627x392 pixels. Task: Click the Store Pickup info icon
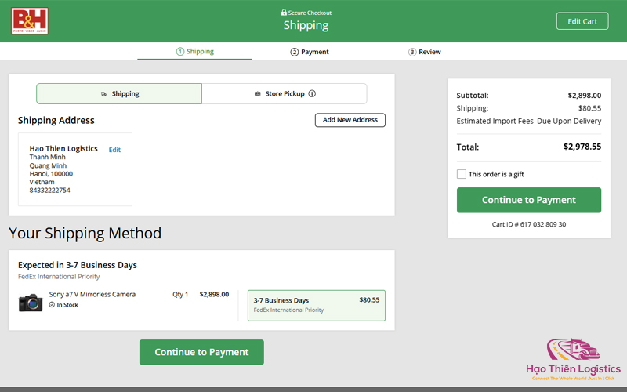pos(312,93)
